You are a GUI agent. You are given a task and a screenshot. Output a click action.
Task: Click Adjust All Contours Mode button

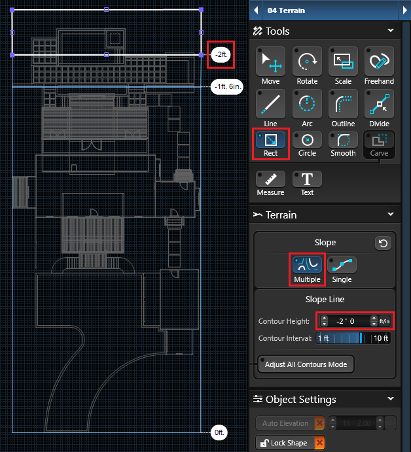click(x=306, y=364)
